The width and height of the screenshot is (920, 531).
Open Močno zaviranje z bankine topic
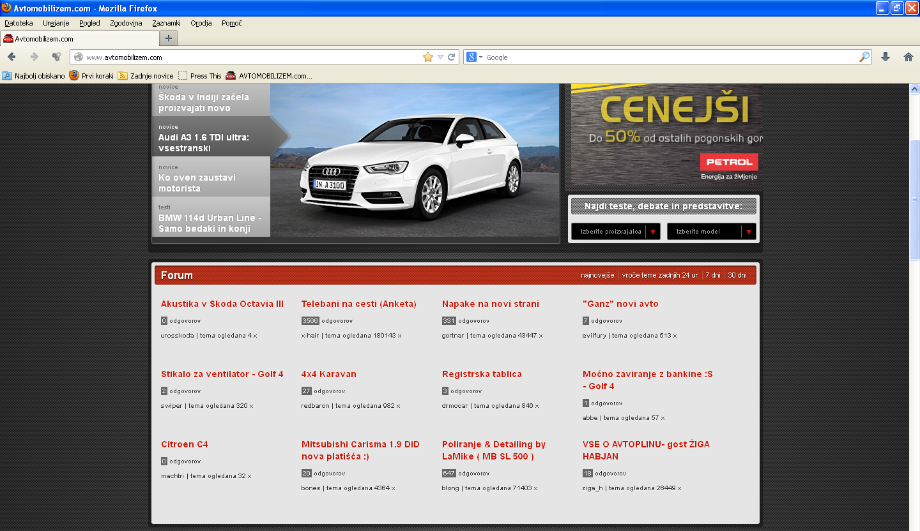tap(648, 380)
